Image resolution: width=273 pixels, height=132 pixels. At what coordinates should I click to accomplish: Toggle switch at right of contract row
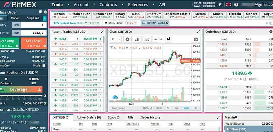(271, 23)
